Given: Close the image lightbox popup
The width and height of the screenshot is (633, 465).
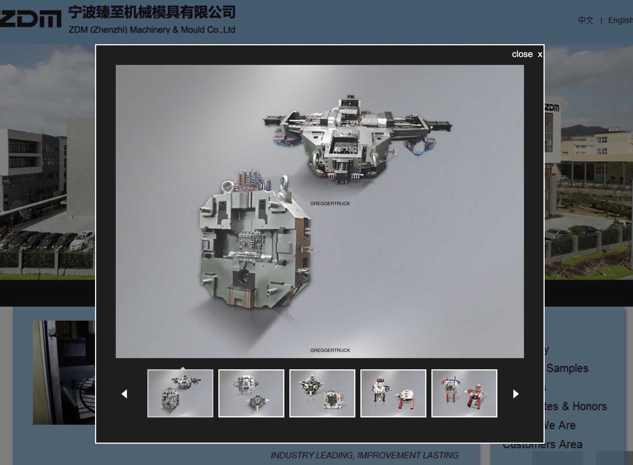Looking at the screenshot, I should 527,54.
